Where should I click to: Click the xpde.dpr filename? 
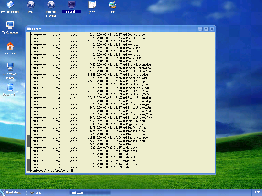[129, 154]
